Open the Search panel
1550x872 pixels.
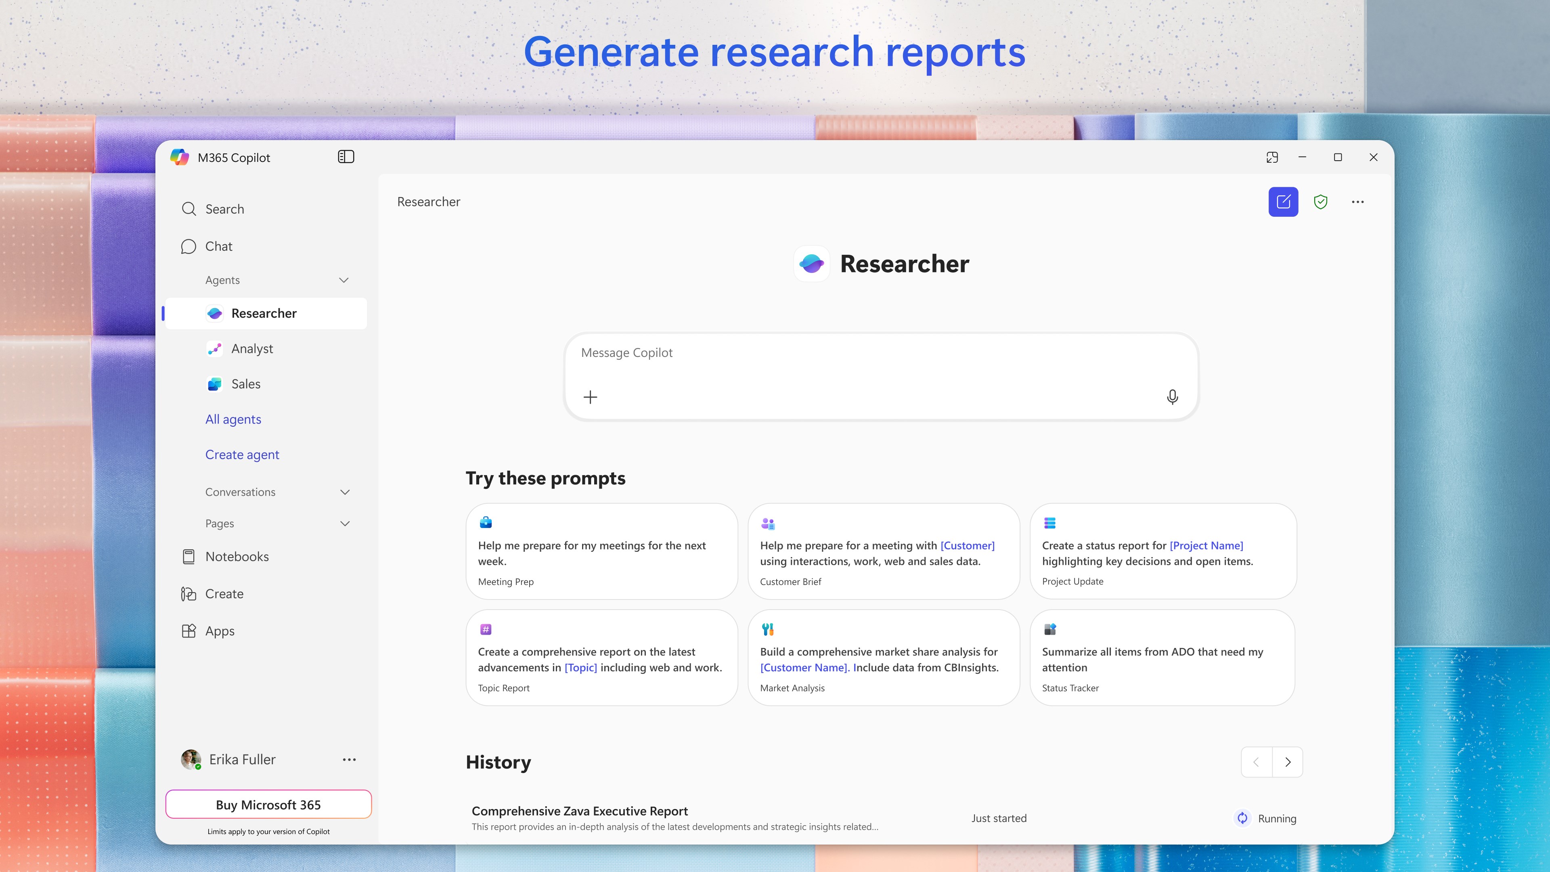224,209
